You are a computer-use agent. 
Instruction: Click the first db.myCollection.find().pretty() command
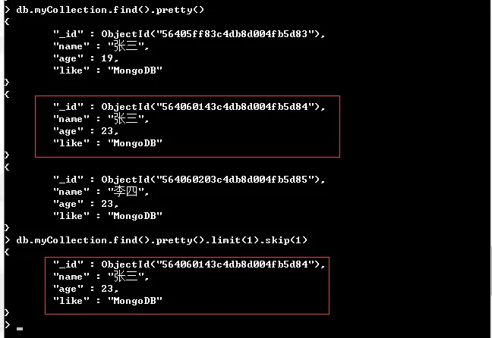(110, 10)
